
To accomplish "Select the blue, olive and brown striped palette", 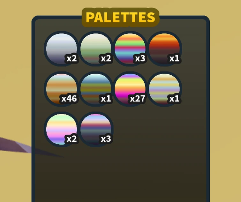I will pyautogui.click(x=96, y=89).
